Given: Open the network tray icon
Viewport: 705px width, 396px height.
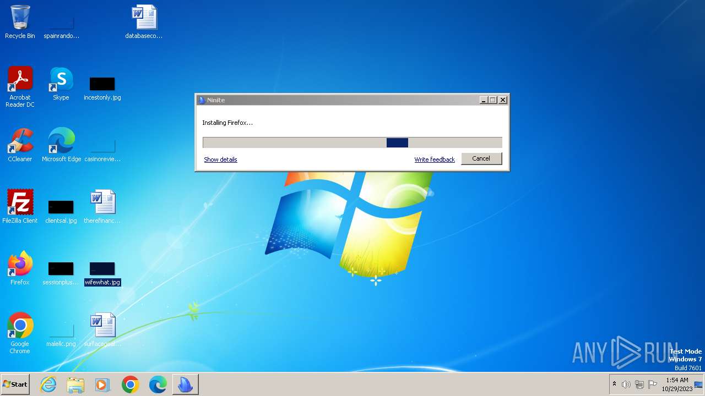Looking at the screenshot, I should coord(639,384).
